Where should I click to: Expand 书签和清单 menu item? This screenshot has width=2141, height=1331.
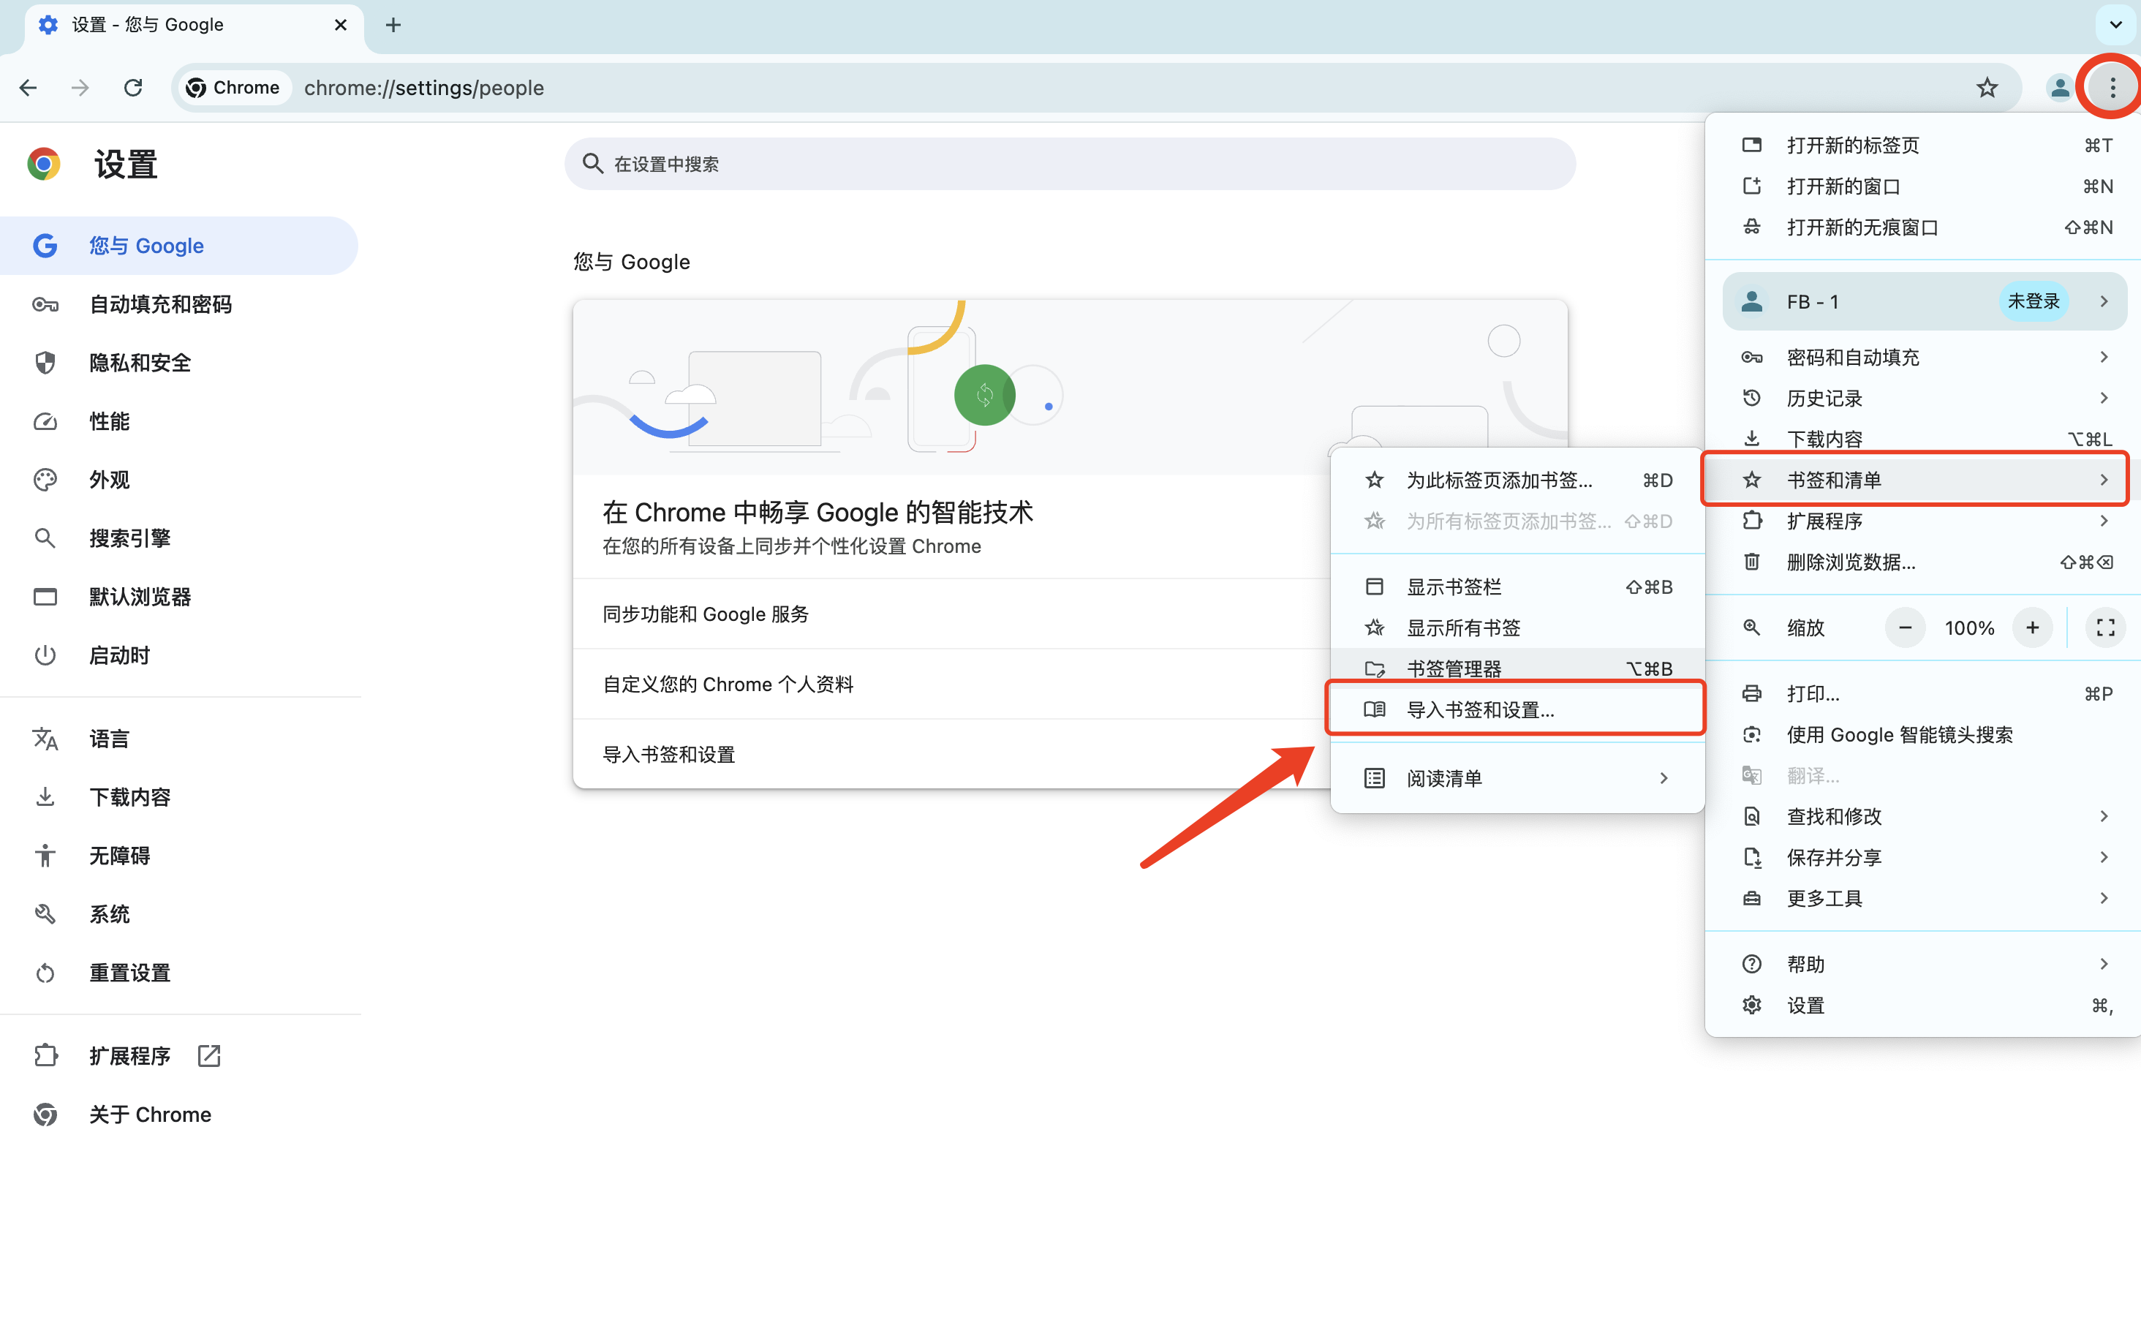(x=1924, y=480)
